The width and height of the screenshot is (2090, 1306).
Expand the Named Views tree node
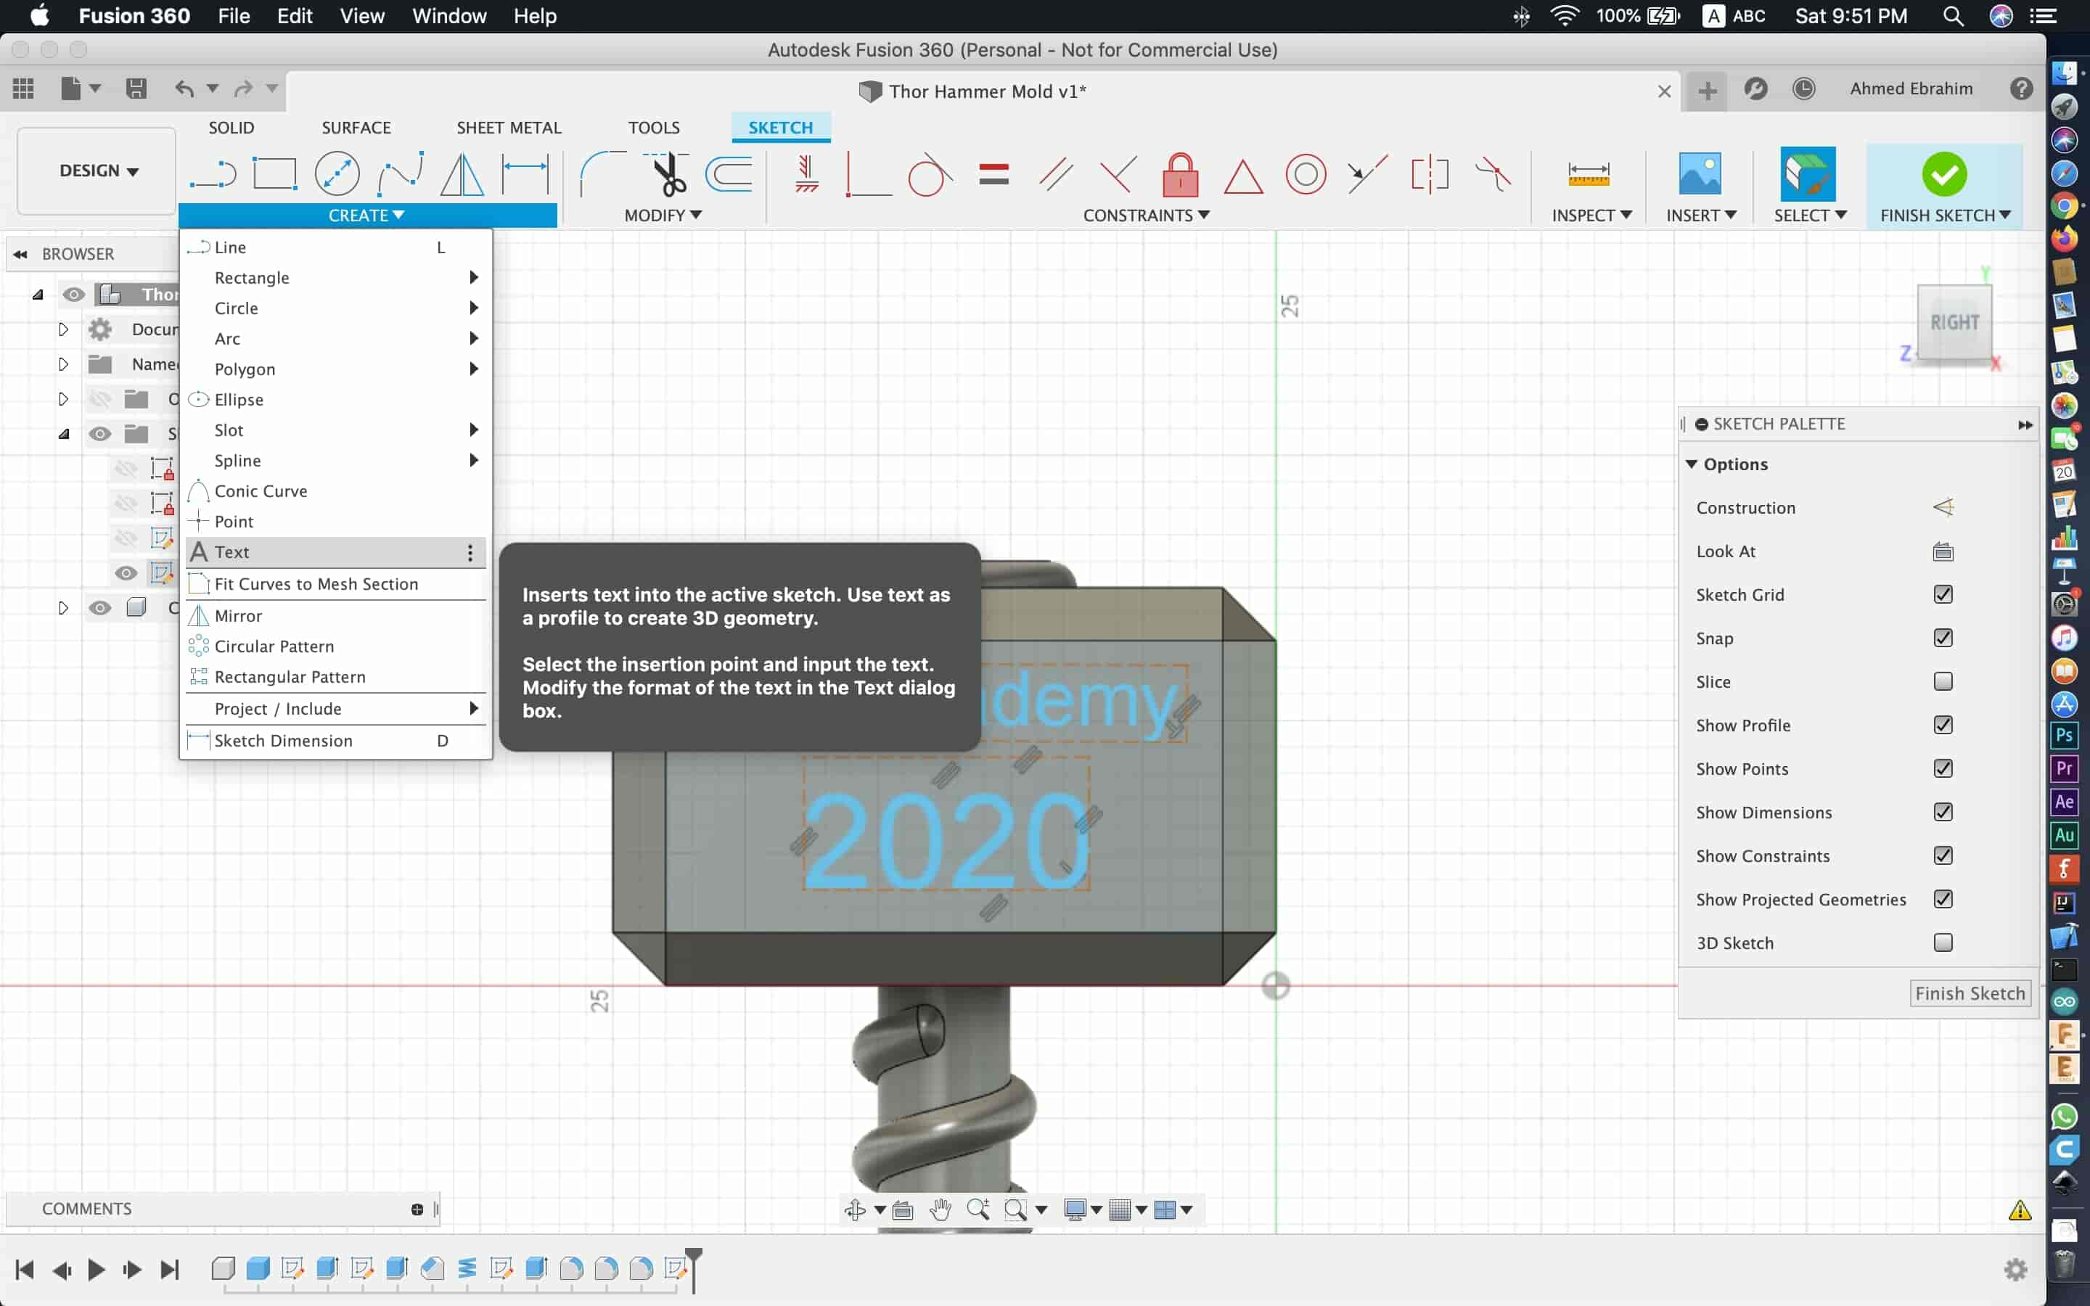[63, 364]
